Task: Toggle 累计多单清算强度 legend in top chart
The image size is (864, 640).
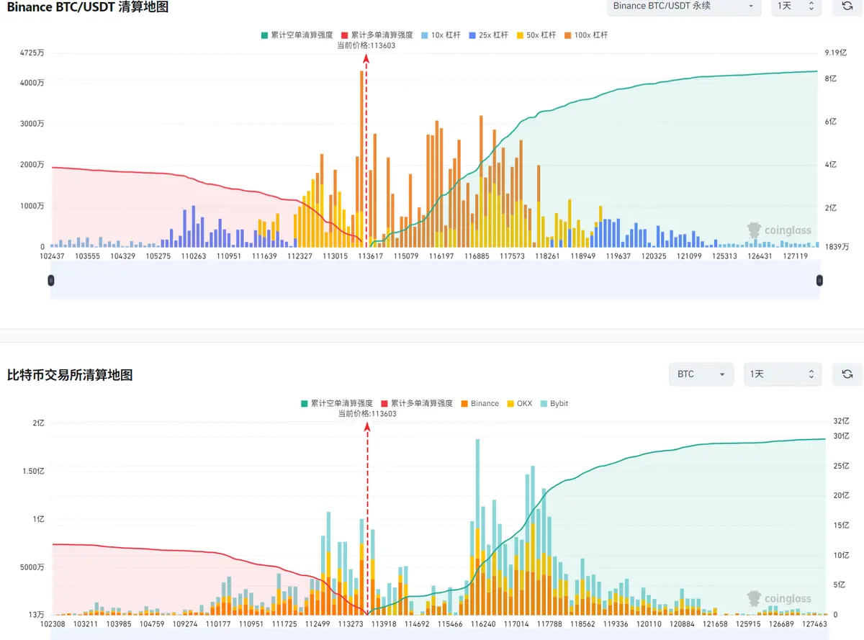Action: point(377,35)
